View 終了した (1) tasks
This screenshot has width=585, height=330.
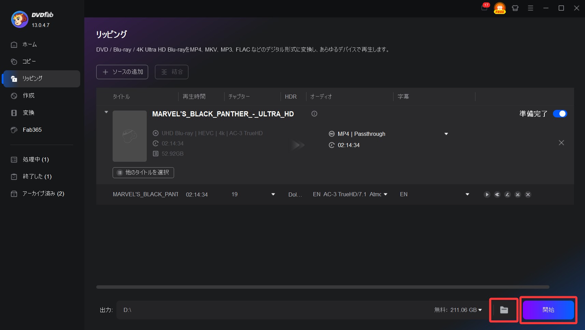point(42,176)
